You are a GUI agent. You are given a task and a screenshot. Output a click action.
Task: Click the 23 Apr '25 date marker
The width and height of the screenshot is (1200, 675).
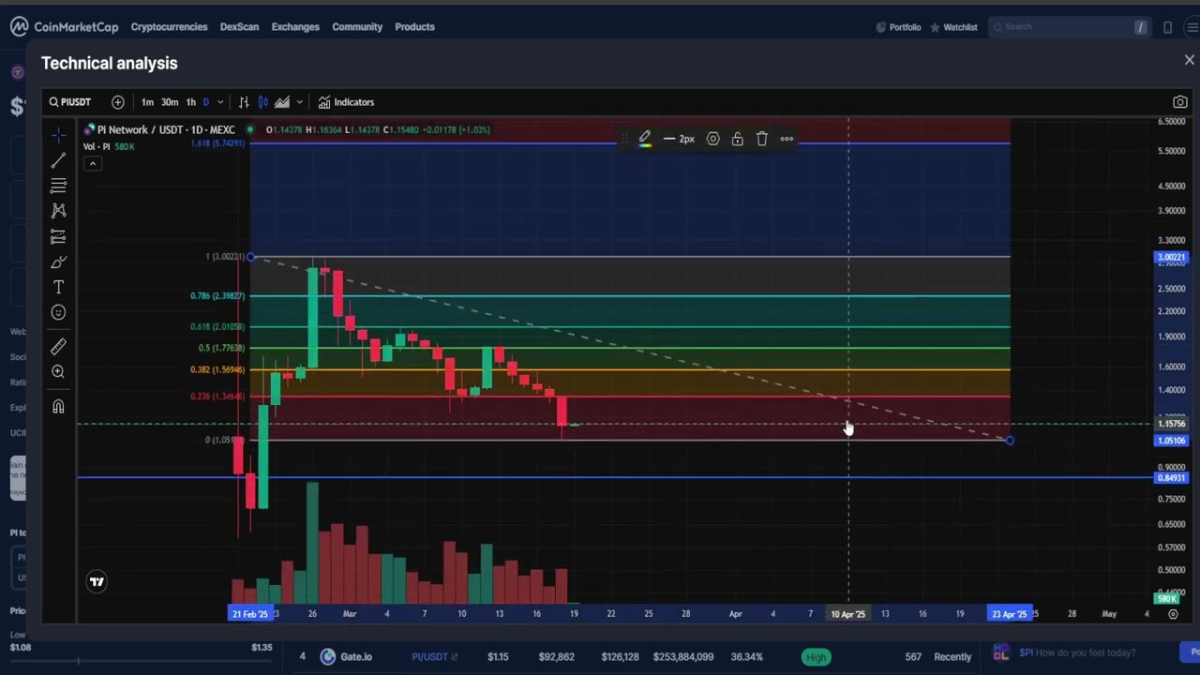click(x=1010, y=614)
